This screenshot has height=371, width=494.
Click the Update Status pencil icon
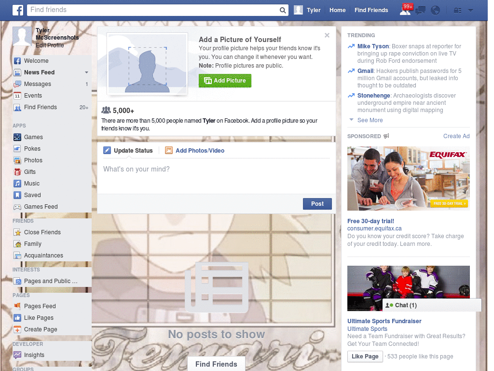(107, 151)
